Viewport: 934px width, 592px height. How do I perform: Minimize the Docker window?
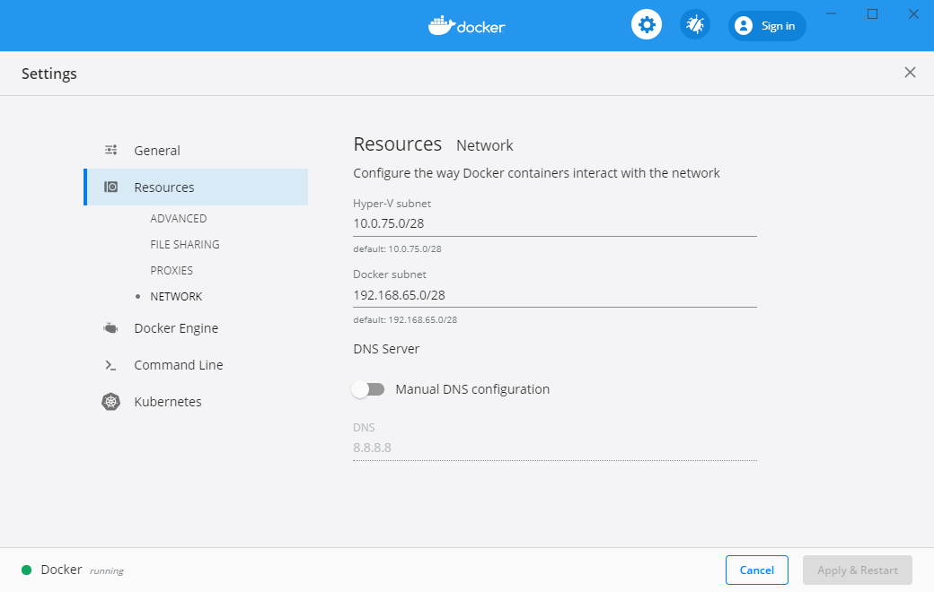(x=831, y=13)
